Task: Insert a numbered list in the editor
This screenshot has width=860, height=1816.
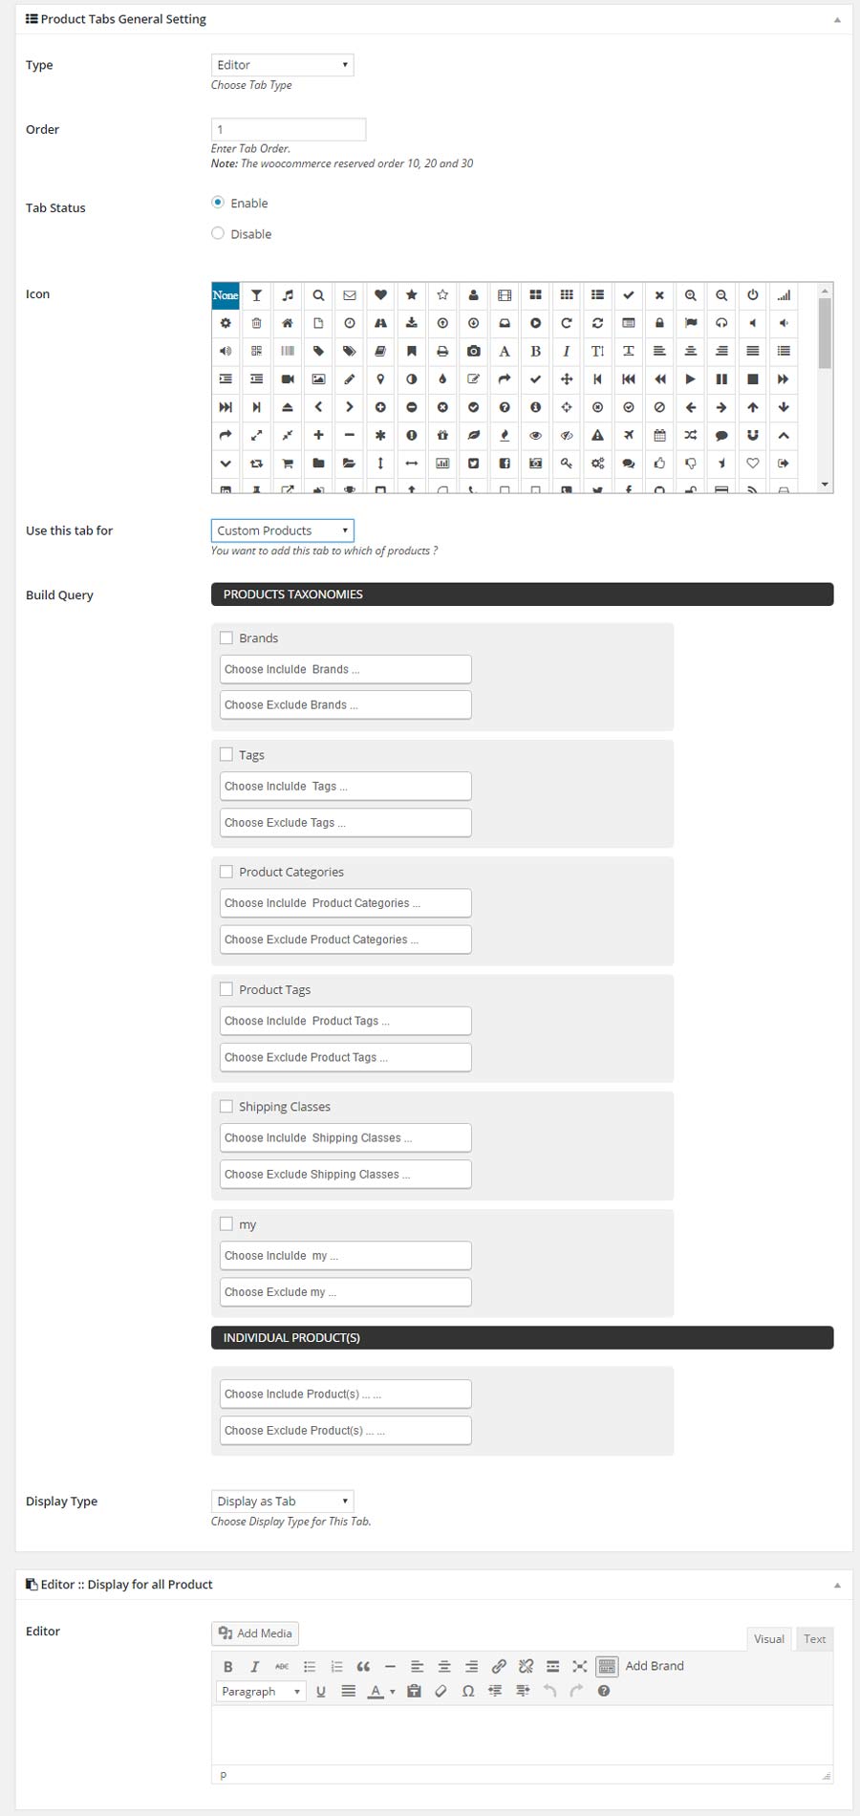Action: (x=336, y=1666)
